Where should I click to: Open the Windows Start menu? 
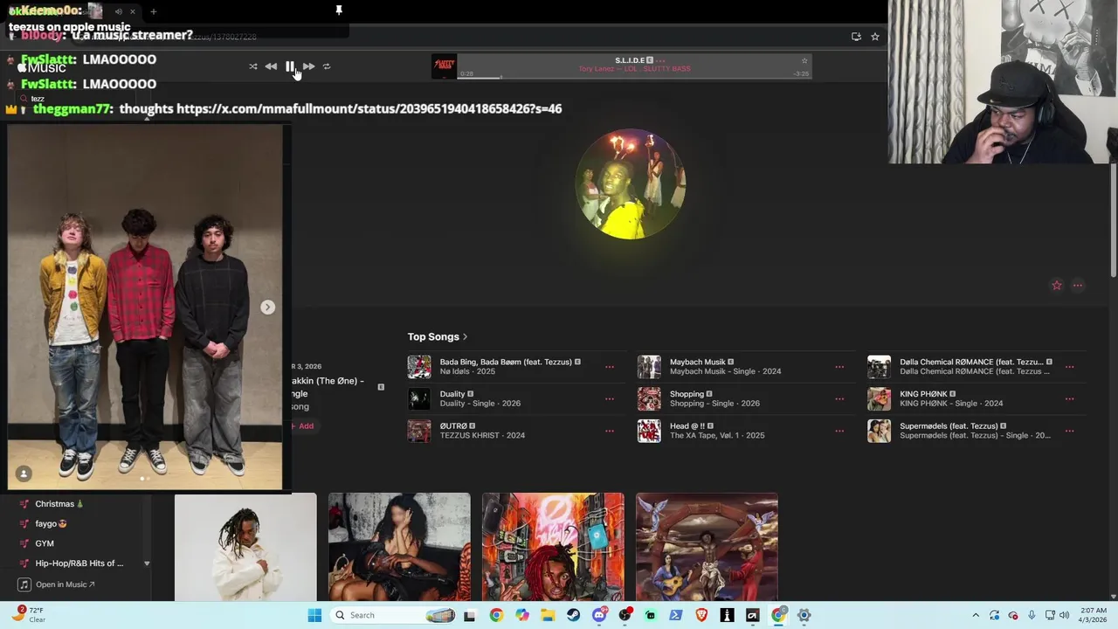click(314, 615)
